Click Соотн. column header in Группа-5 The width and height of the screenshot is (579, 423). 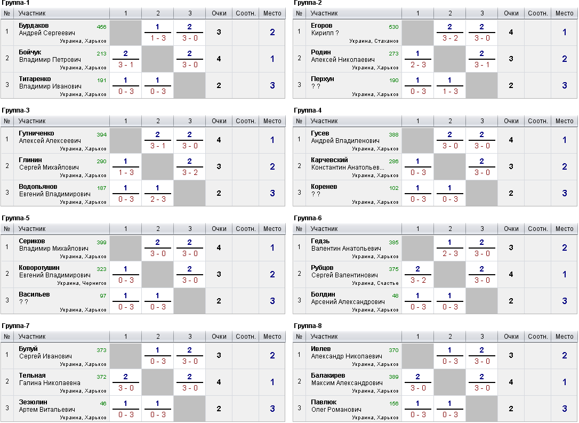click(x=246, y=229)
